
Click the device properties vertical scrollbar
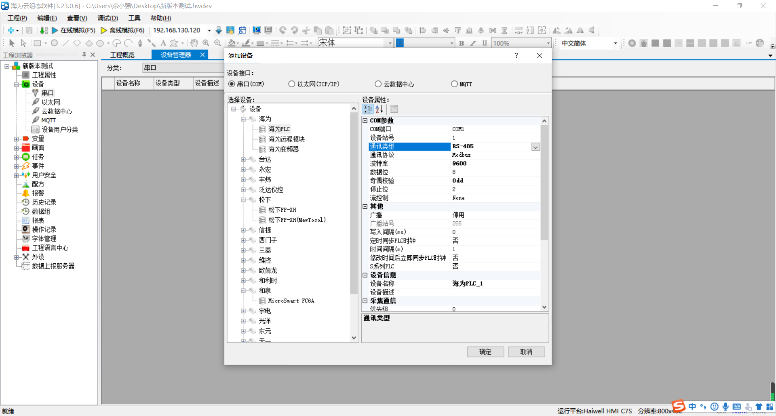pos(544,214)
